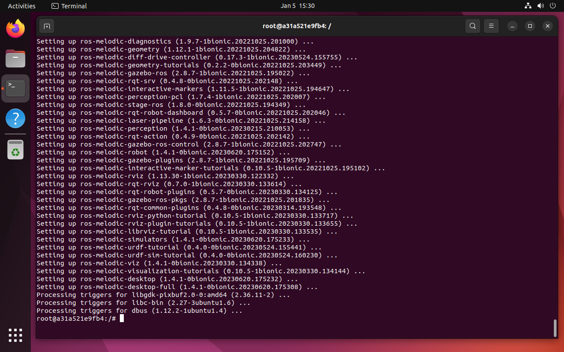Minimize the terminal window
The width and height of the screenshot is (564, 352).
tap(512, 26)
